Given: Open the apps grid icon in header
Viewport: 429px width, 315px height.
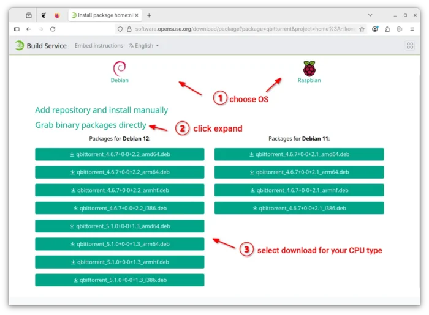Looking at the screenshot, I should 409,46.
